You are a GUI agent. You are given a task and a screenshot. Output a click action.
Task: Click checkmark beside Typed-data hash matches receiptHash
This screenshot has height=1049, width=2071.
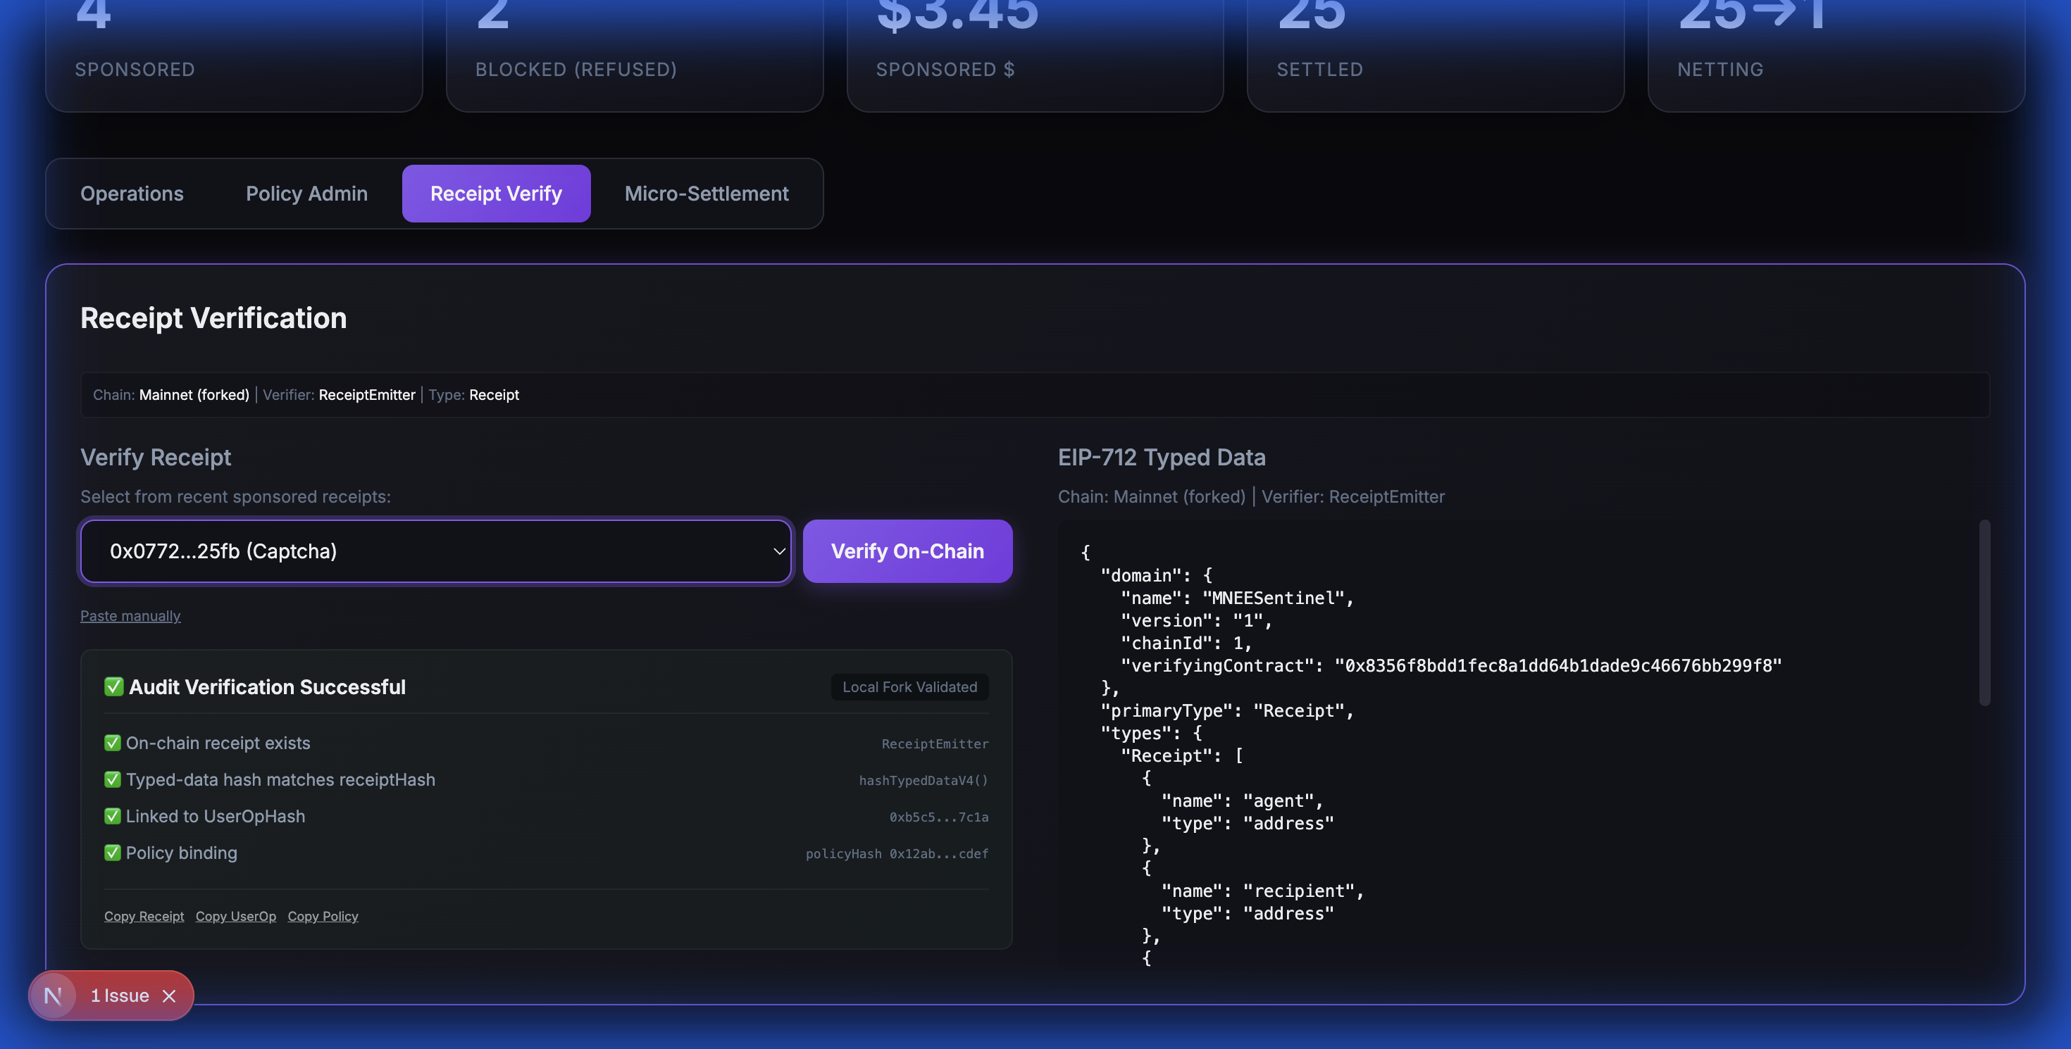click(x=113, y=780)
